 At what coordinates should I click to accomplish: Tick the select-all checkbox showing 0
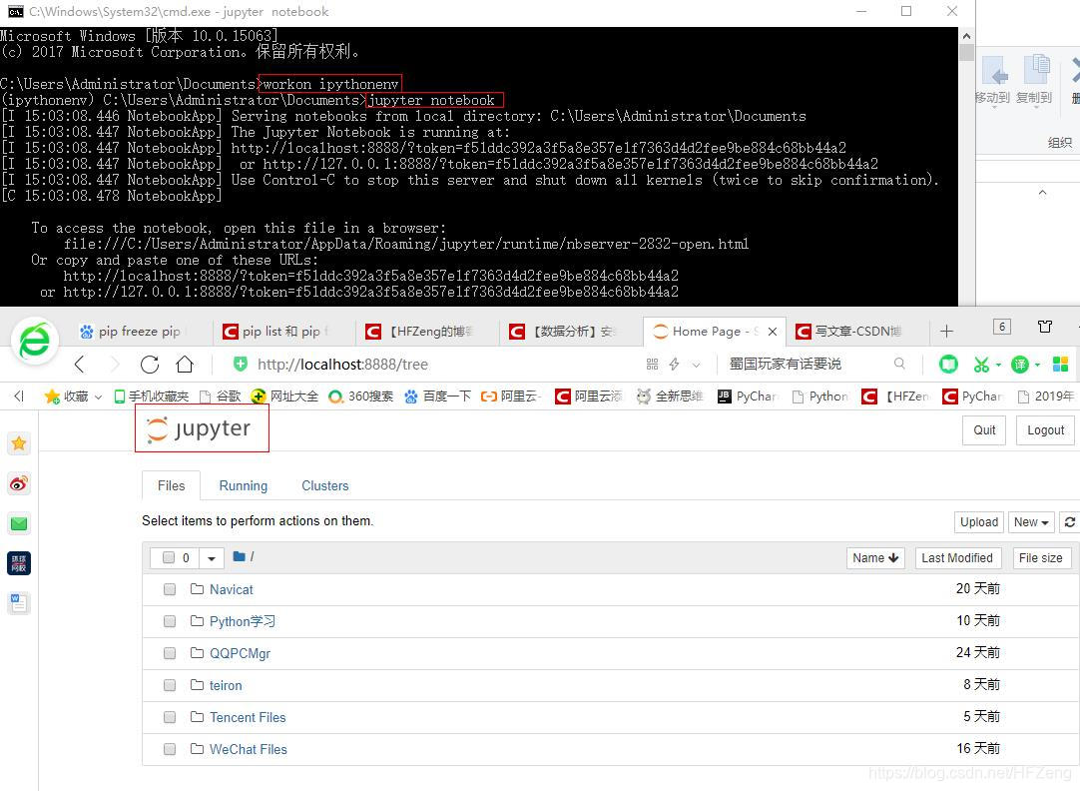169,557
